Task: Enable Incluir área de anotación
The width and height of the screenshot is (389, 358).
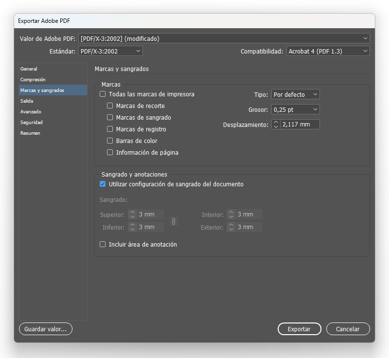Action: 103,244
